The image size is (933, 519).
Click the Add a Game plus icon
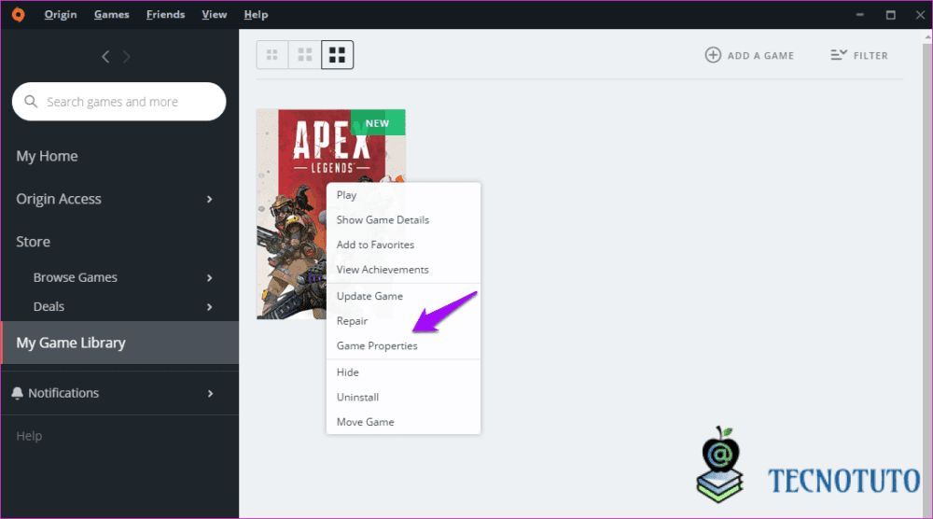point(713,55)
